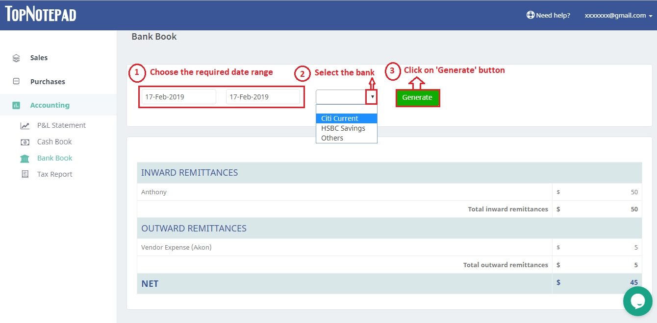Click the OUTWARD REMITTANCES heading

coord(194,229)
